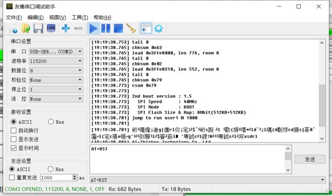This screenshot has height=196, width=332.
Task: Click the application icon in title bar
Action: click(x=9, y=6)
